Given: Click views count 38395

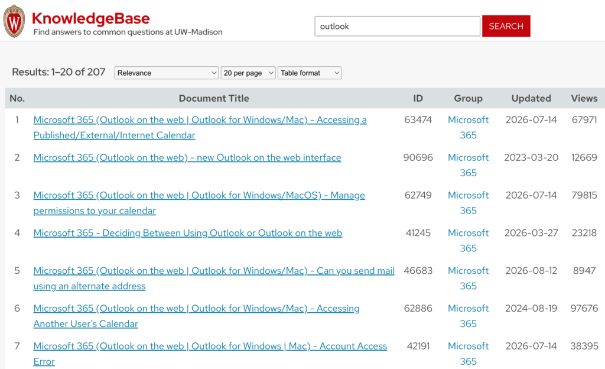Looking at the screenshot, I should pos(584,346).
